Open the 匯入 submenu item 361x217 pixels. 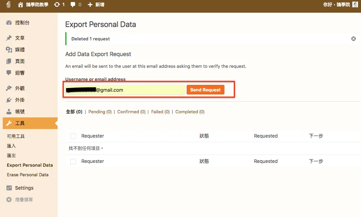click(x=11, y=146)
